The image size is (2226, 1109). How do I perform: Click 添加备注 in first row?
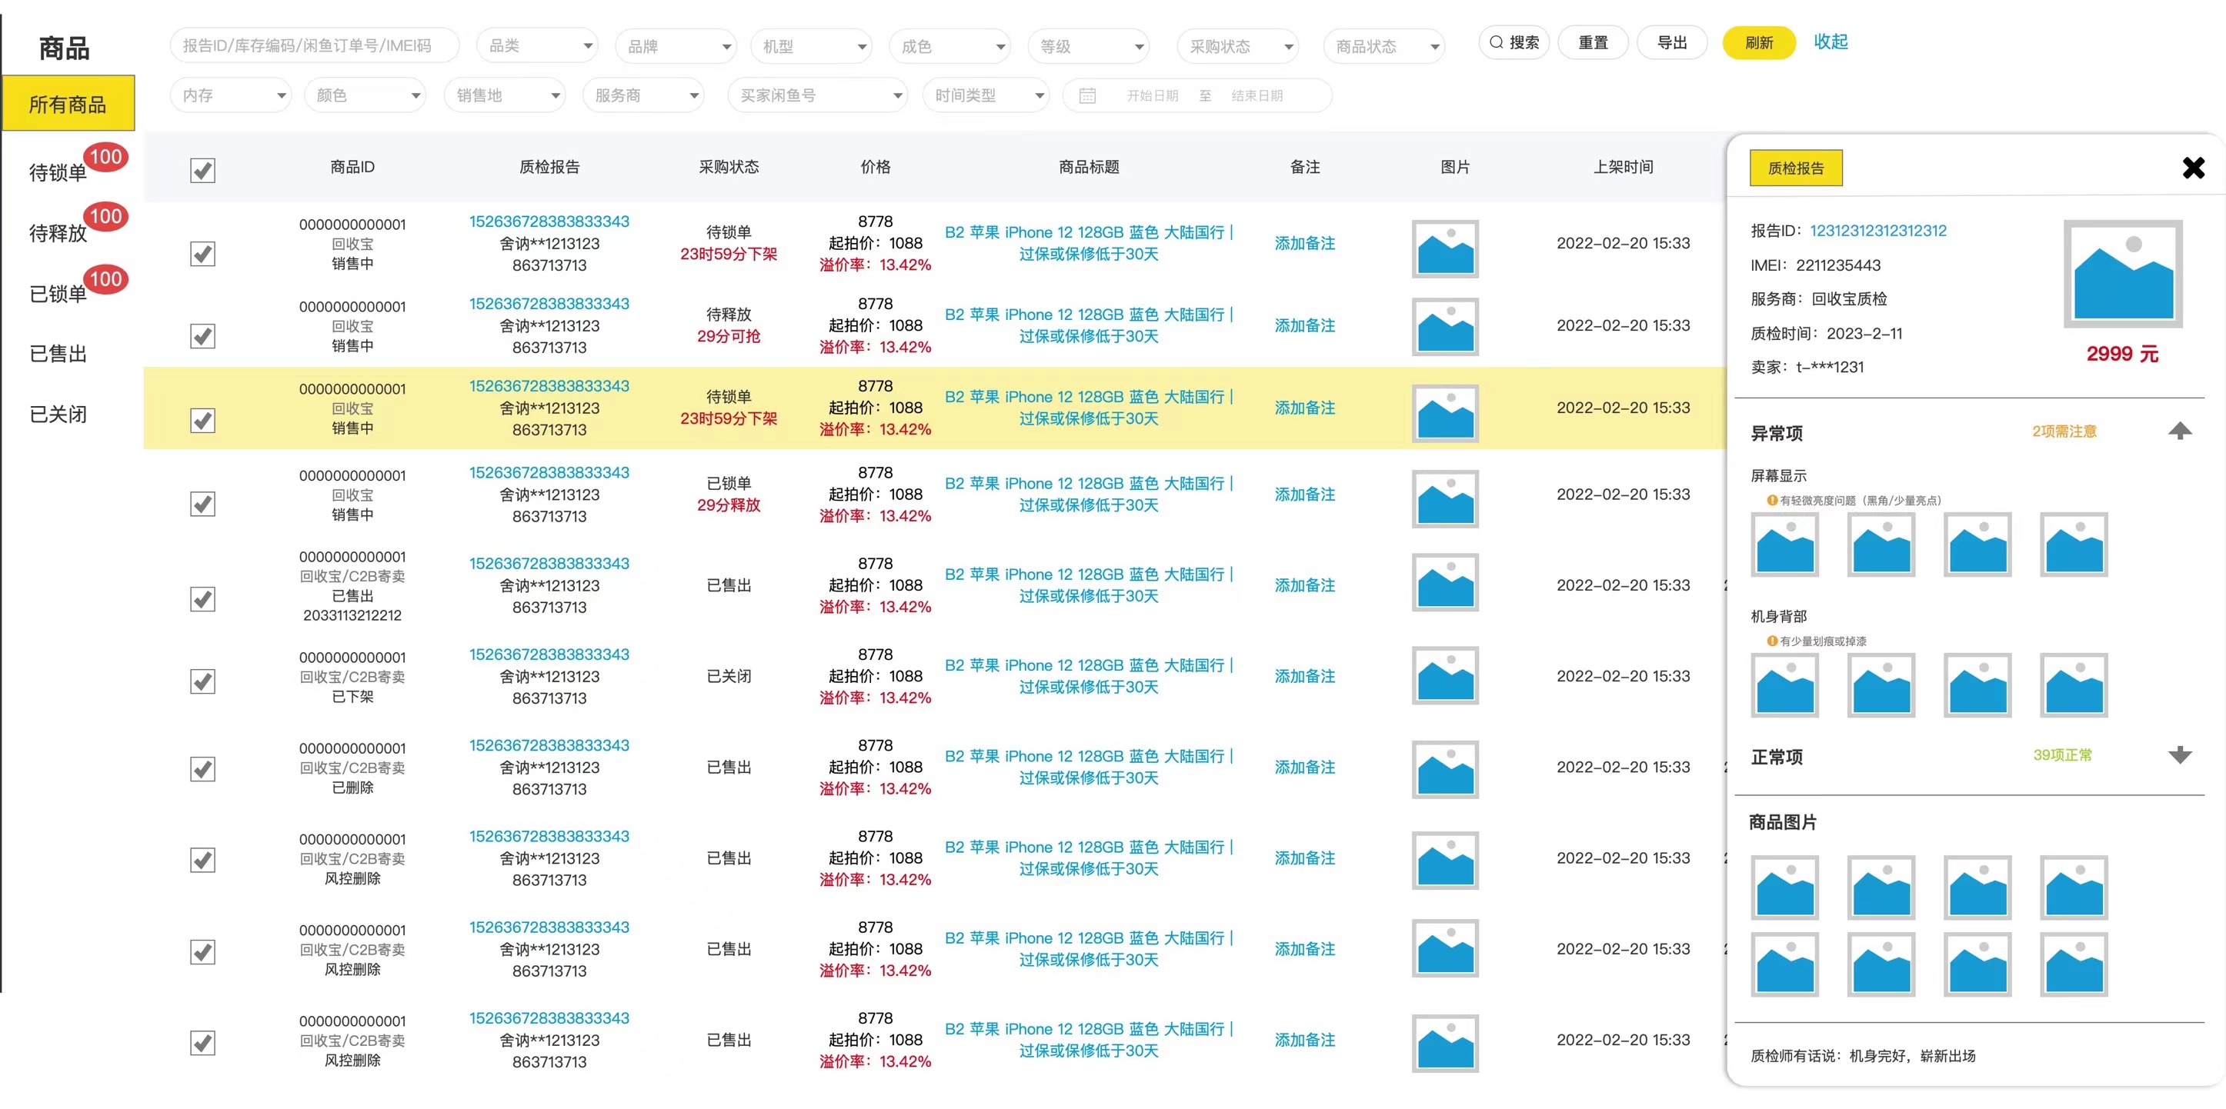coord(1304,244)
